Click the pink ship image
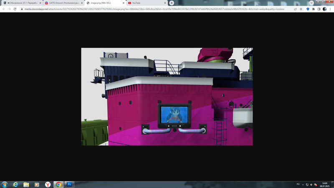This screenshot has width=334, height=188. [167, 97]
